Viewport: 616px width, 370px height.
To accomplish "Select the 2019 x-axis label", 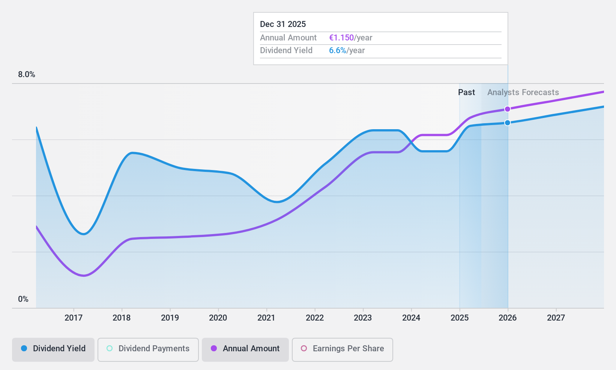I will tap(170, 318).
